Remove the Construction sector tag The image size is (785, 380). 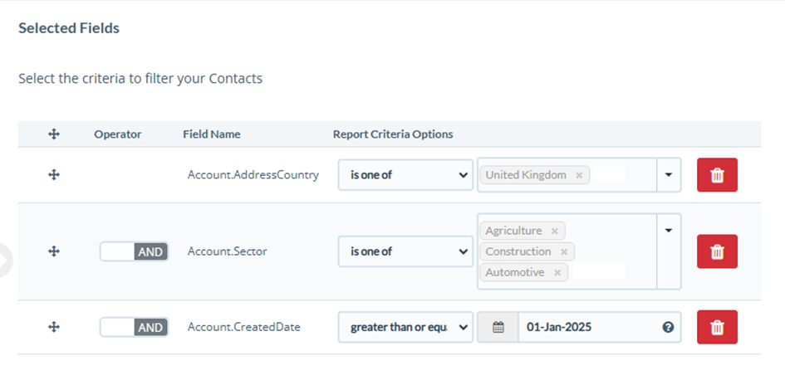point(564,252)
